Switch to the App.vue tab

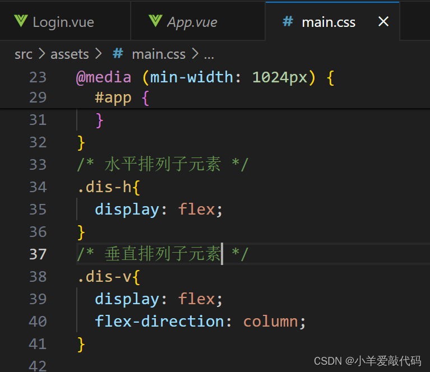coord(198,21)
